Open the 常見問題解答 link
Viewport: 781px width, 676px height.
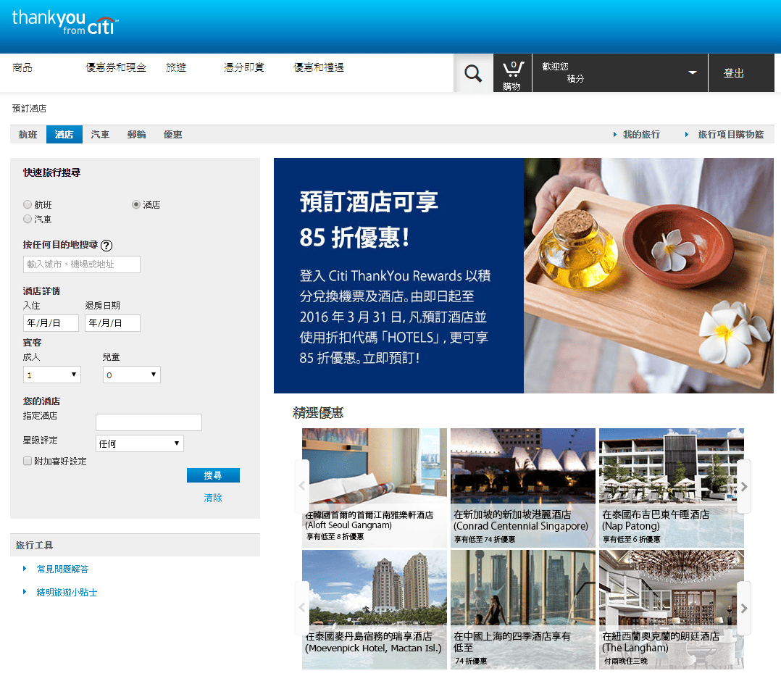point(63,569)
